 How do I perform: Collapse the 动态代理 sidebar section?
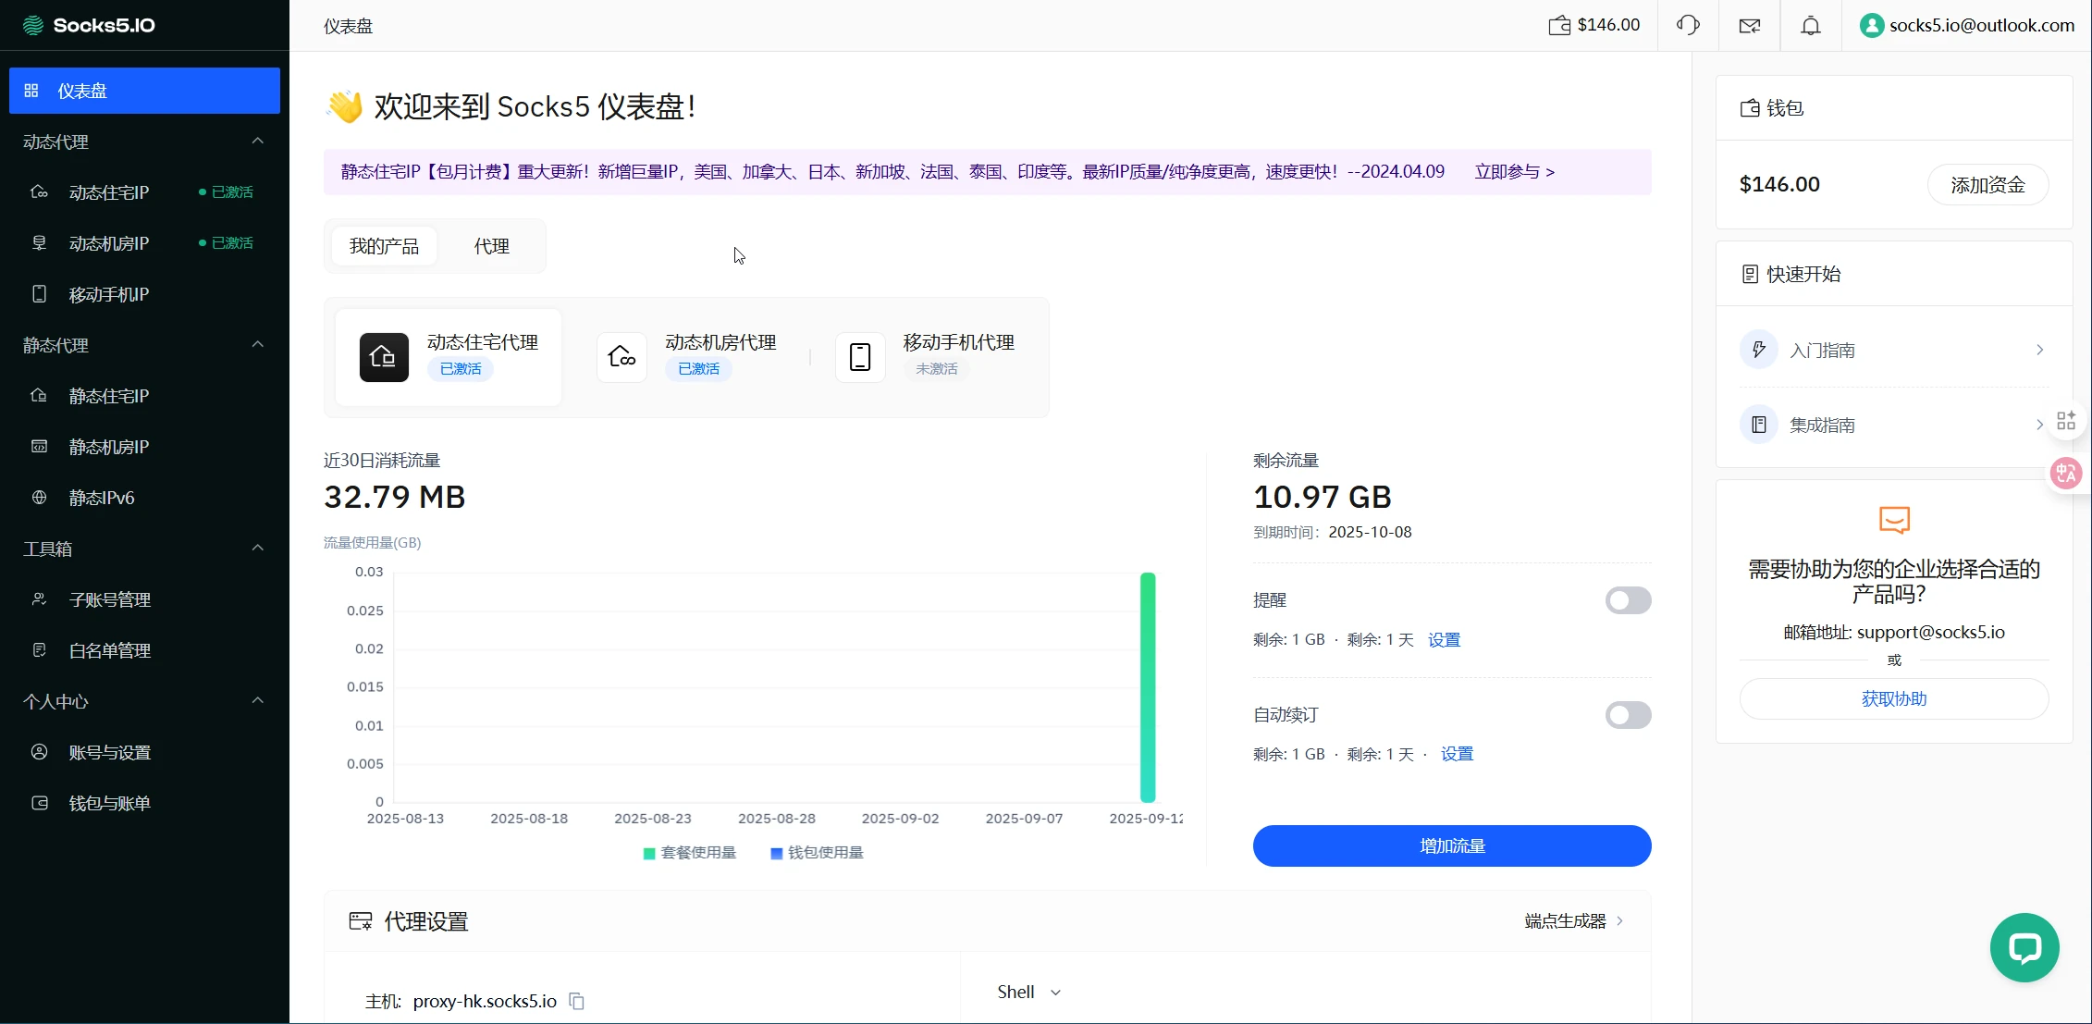point(258,142)
